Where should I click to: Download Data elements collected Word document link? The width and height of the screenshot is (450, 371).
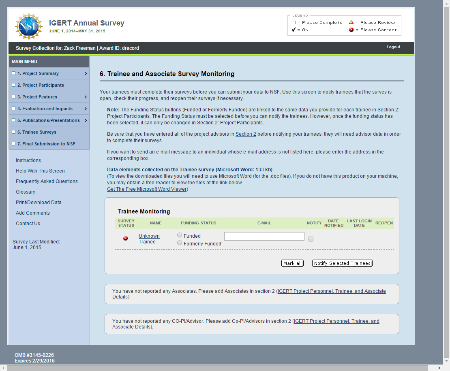tap(190, 169)
